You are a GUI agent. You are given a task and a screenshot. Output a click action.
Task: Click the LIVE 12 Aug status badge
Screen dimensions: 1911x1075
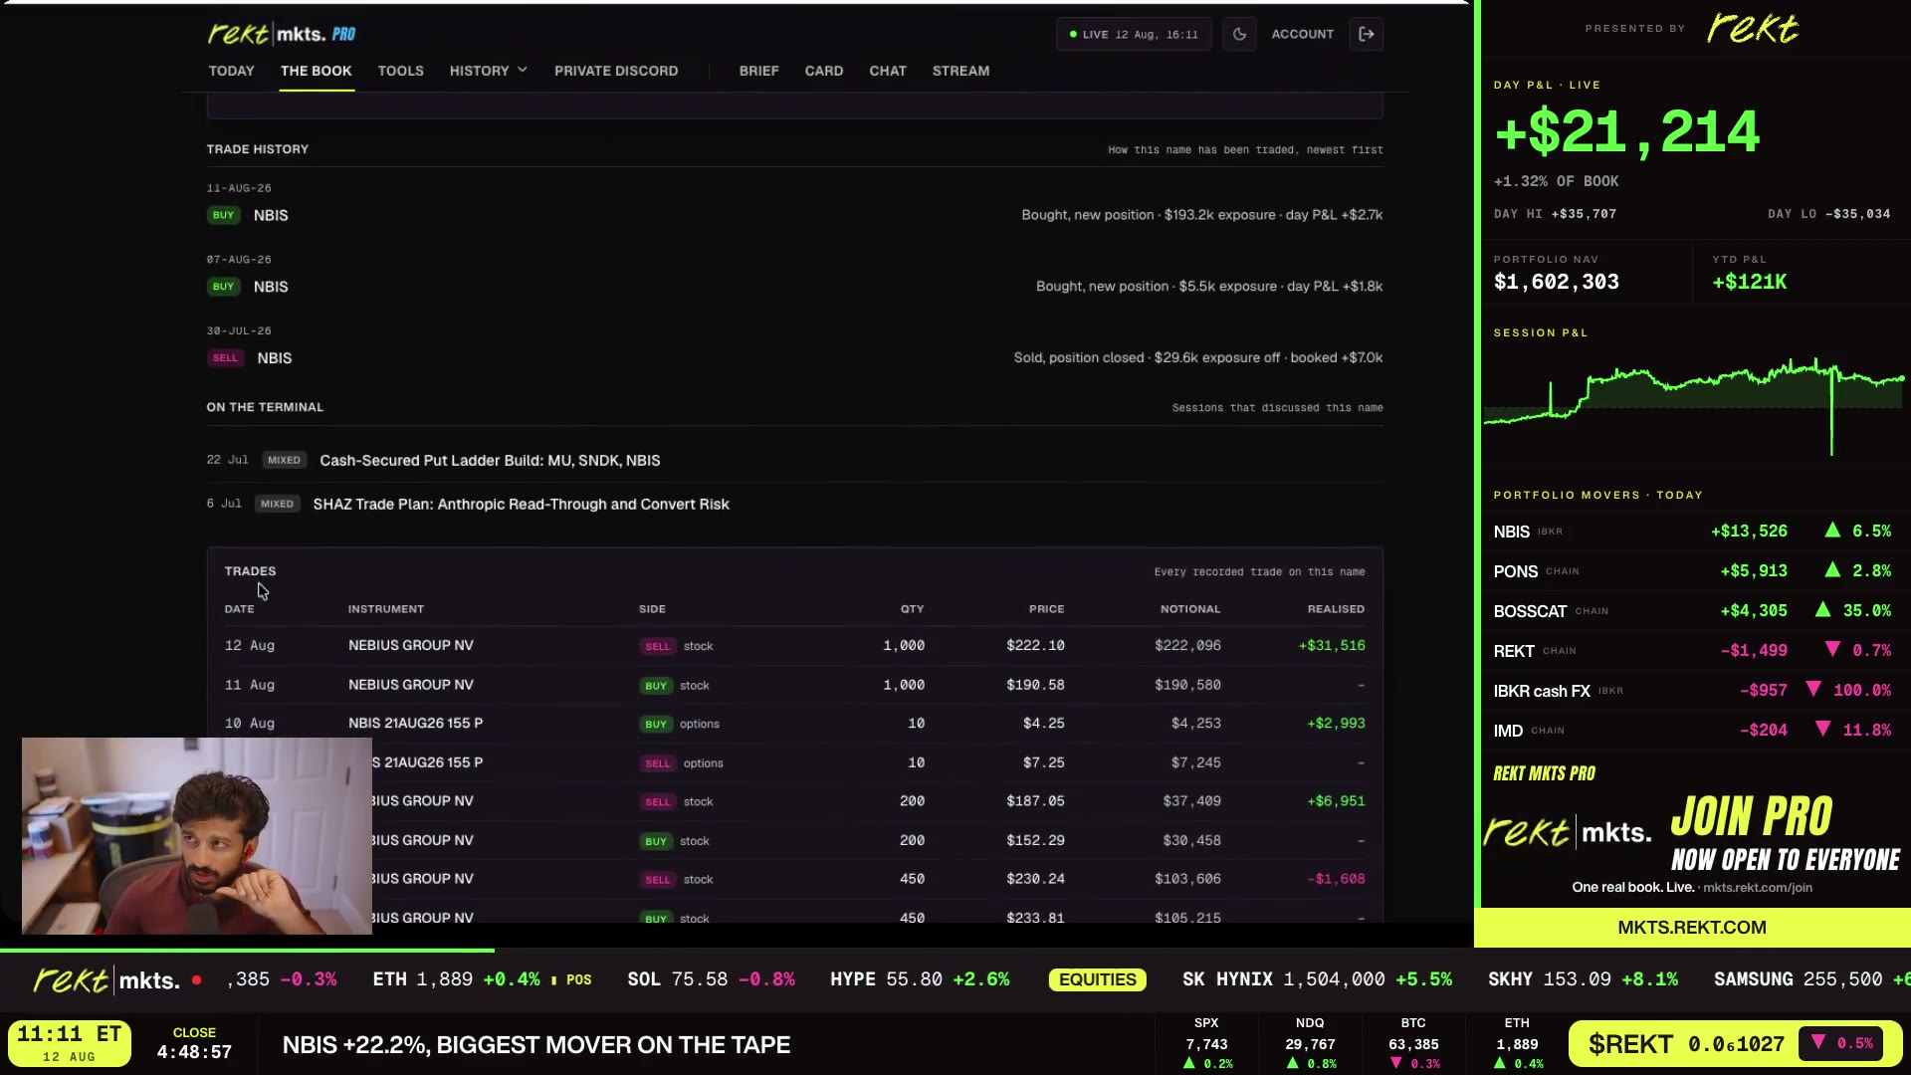1134,34
